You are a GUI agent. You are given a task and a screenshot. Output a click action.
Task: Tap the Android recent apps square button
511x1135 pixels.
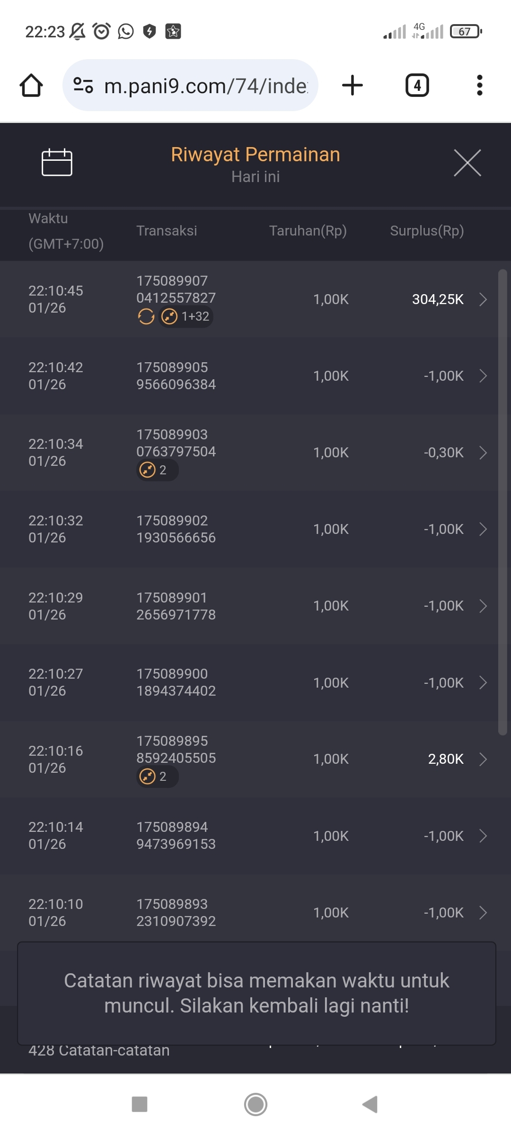(140, 1104)
